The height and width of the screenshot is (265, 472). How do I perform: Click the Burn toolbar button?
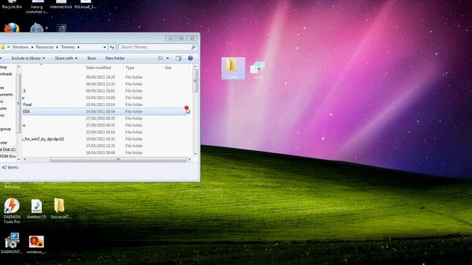coord(91,58)
